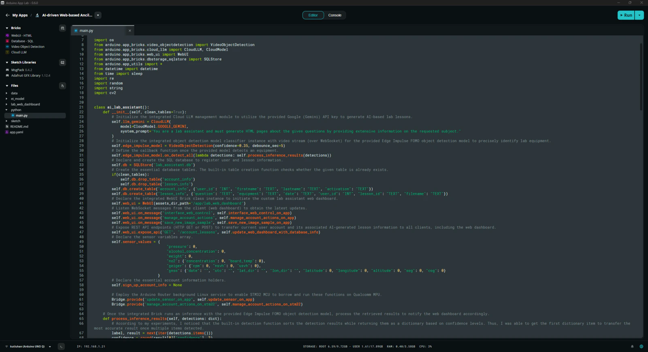Click the globe network icon in status bar
The width and height of the screenshot is (648, 352).
(x=642, y=346)
